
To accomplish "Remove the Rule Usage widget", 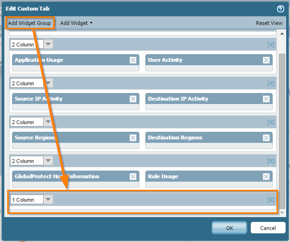I will click(x=266, y=176).
